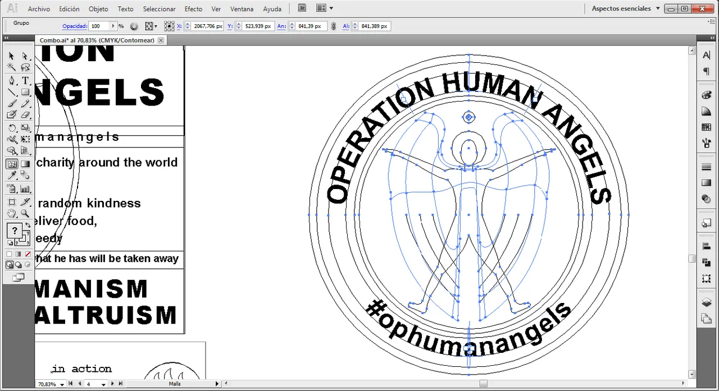Open the Aspectos esenciales workspace dropdown
This screenshot has width=719, height=391.
coord(625,8)
